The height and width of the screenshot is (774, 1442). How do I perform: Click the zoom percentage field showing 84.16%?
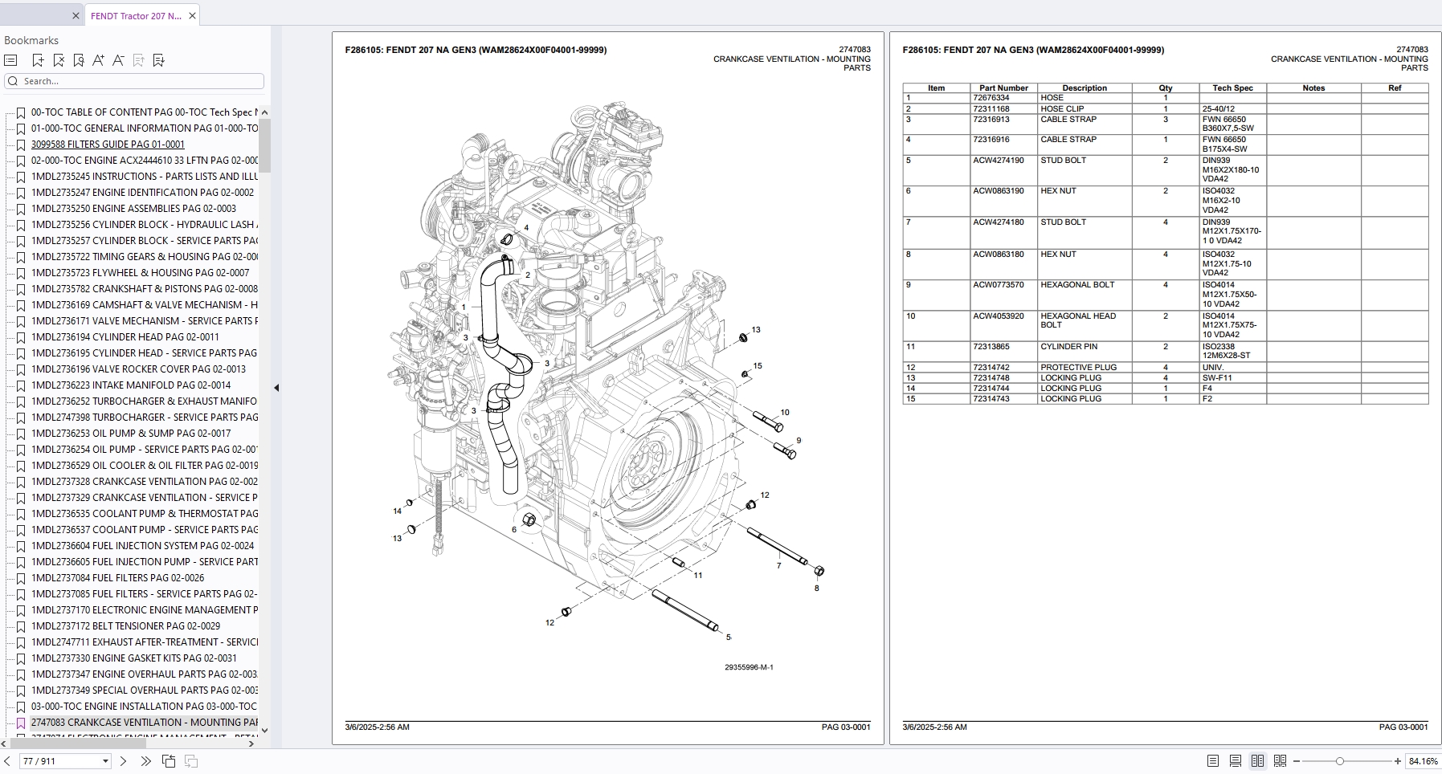coord(1423,761)
